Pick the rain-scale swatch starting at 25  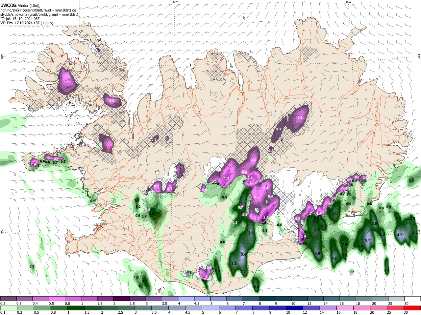pos(395,308)
